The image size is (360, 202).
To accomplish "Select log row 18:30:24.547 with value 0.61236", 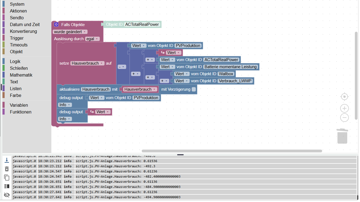I will [184, 171].
